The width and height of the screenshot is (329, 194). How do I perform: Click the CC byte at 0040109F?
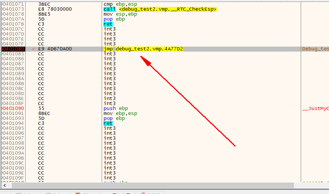coord(41,178)
